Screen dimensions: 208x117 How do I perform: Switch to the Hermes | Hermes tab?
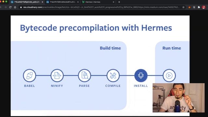[98, 2]
